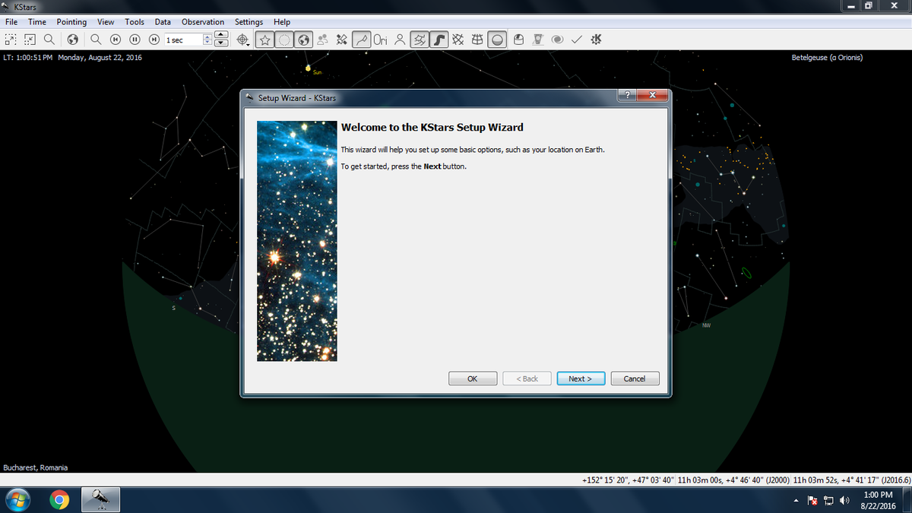Open the Observation menu
This screenshot has width=912, height=513.
[202, 22]
